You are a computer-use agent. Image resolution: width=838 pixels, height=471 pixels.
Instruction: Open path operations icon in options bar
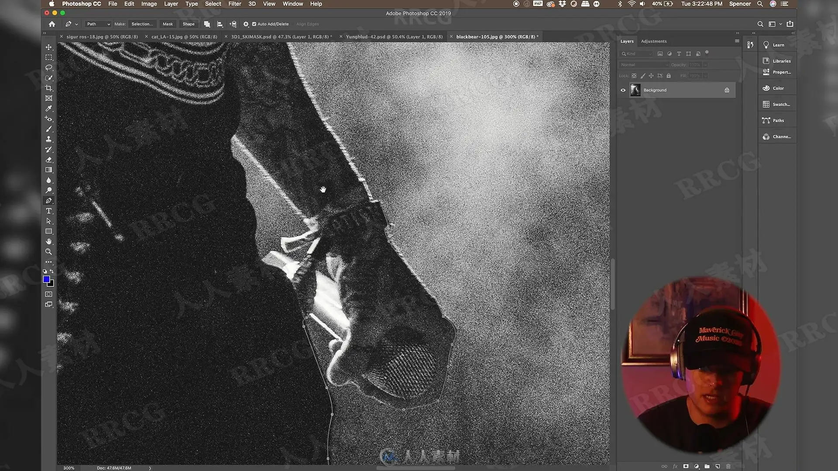click(207, 24)
